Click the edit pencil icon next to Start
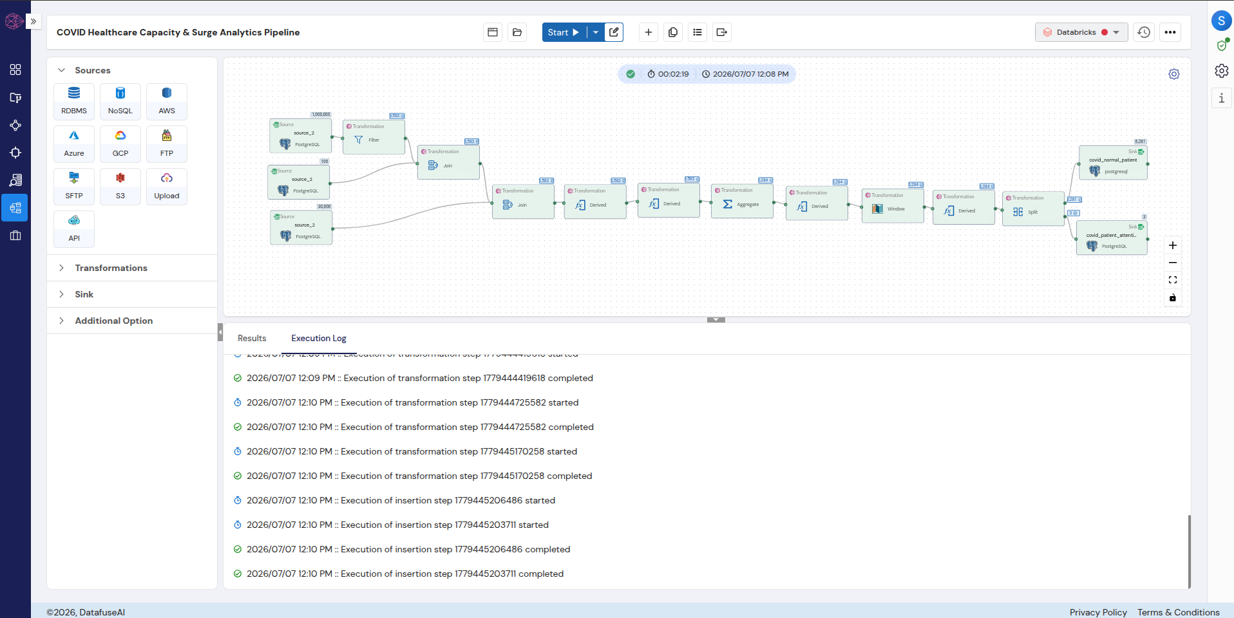The height and width of the screenshot is (618, 1234). [x=614, y=32]
